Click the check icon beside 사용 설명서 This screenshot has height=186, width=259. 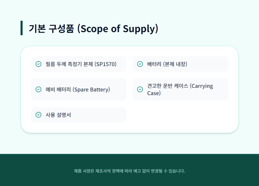tap(38, 115)
